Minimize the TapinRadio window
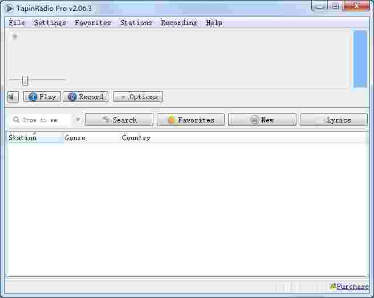 click(319, 6)
